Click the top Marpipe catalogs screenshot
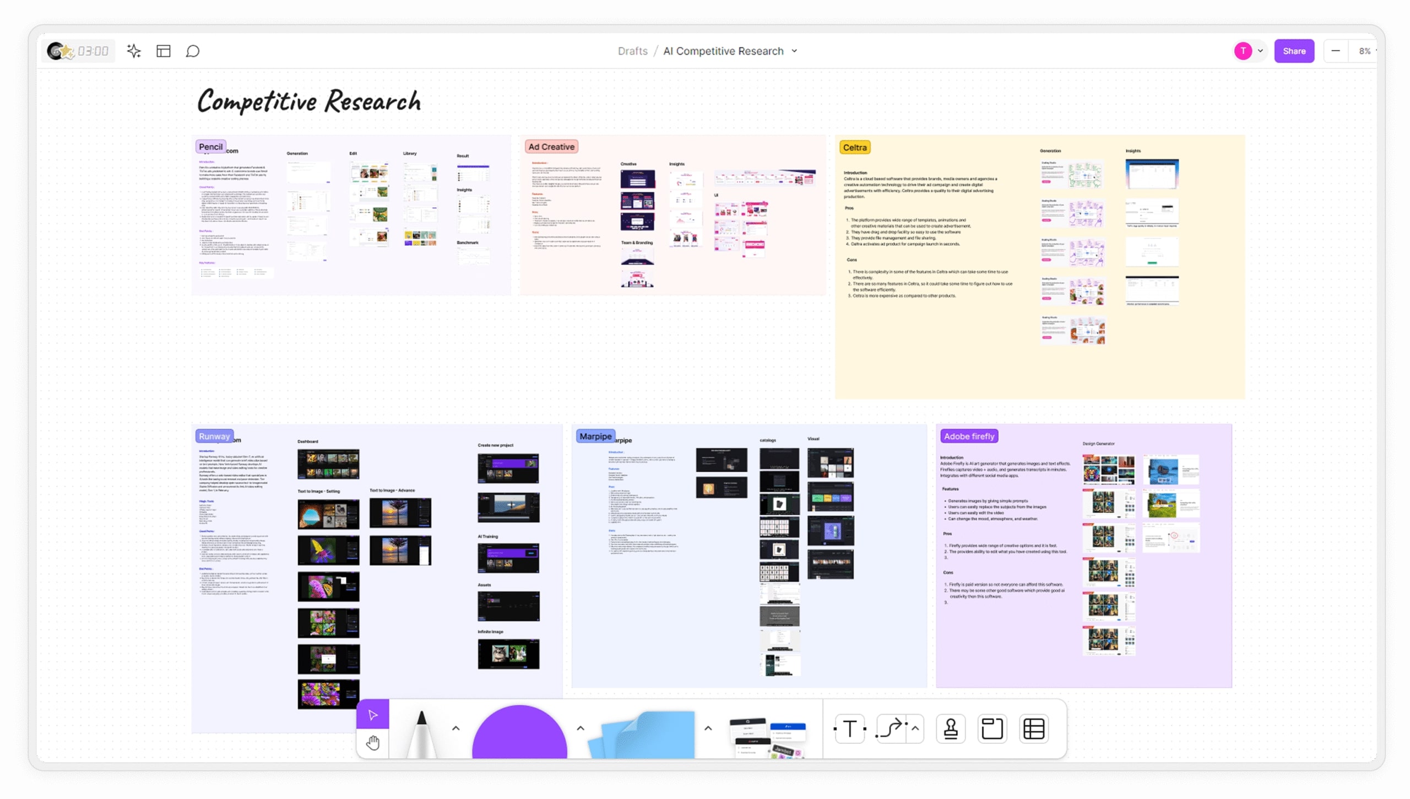 click(x=779, y=458)
